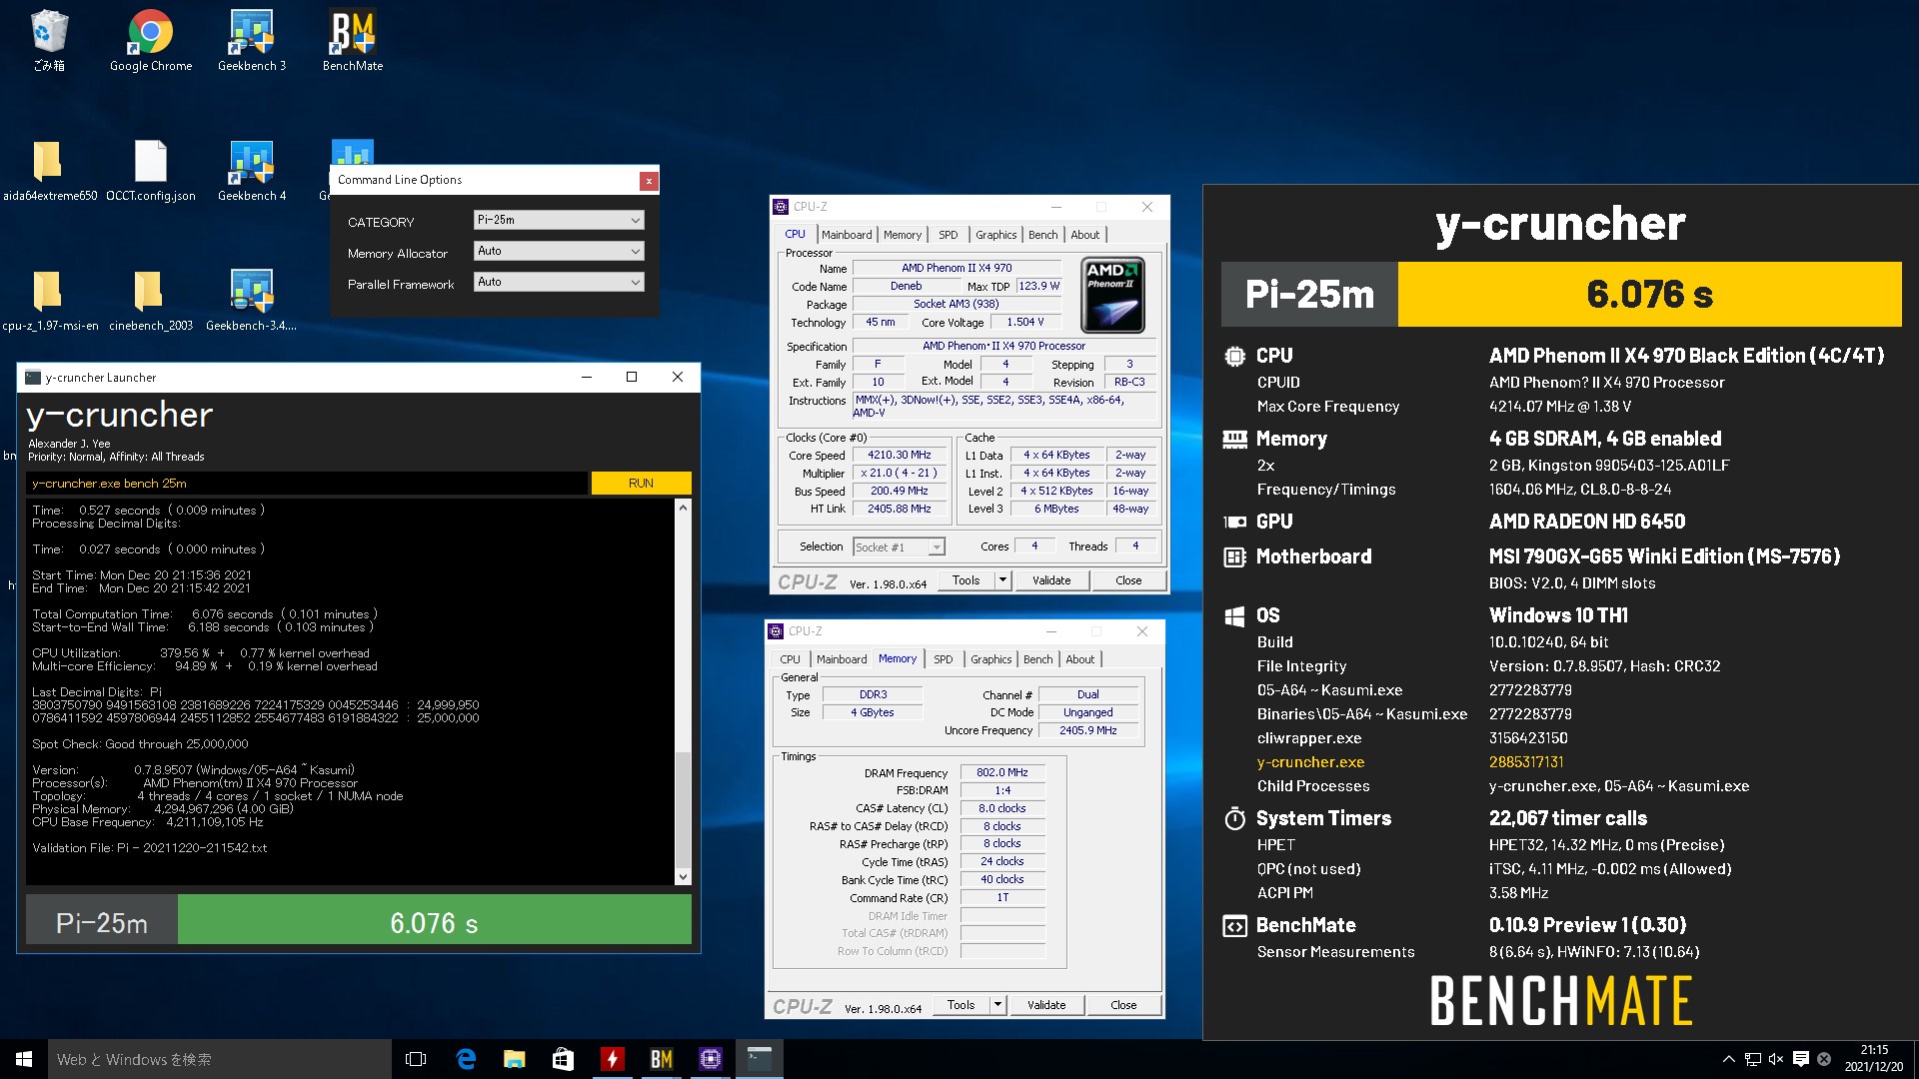The image size is (1919, 1079).
Task: Open the Bench tab in the upper CPU-Z window
Action: click(1042, 235)
